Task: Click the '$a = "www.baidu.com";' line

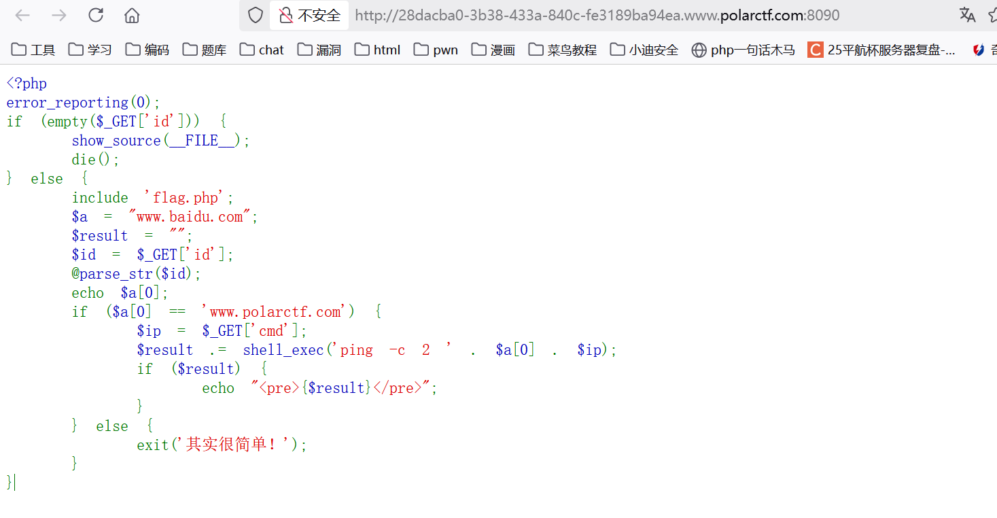Action: point(165,217)
